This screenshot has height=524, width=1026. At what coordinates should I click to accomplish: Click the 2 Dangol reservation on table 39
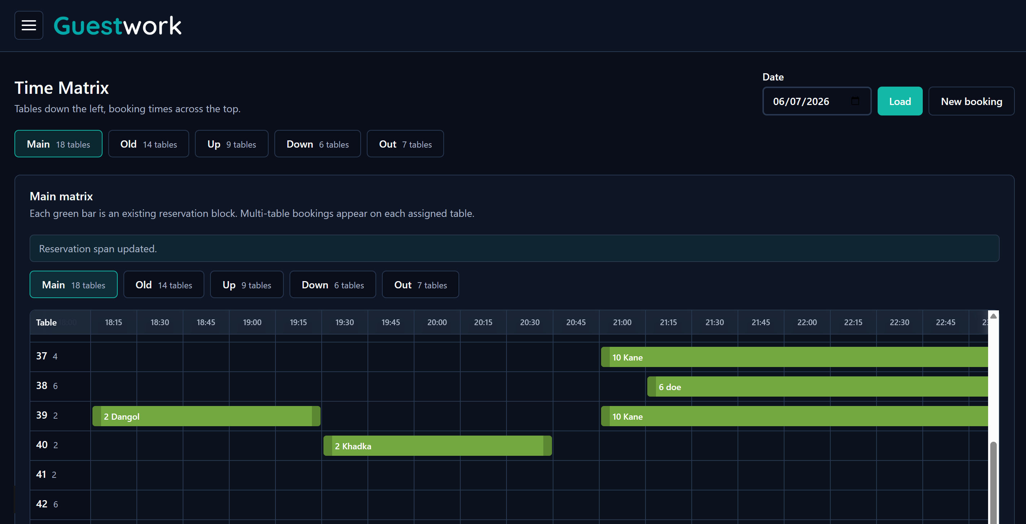(x=206, y=416)
